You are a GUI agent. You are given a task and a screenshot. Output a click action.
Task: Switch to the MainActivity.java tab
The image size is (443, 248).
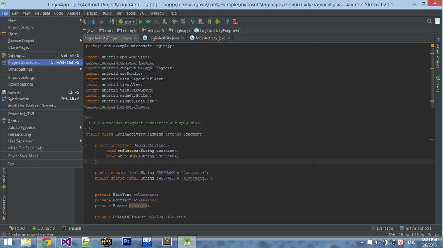click(211, 38)
